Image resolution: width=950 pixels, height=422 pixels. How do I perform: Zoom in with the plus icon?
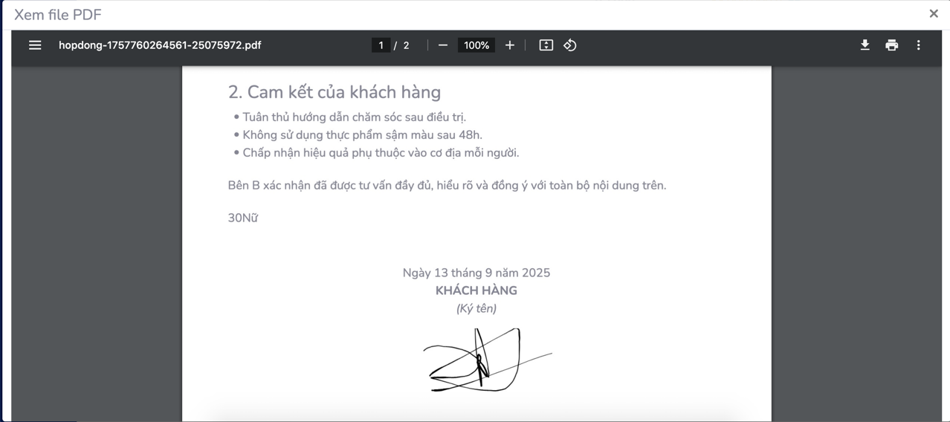click(x=509, y=45)
